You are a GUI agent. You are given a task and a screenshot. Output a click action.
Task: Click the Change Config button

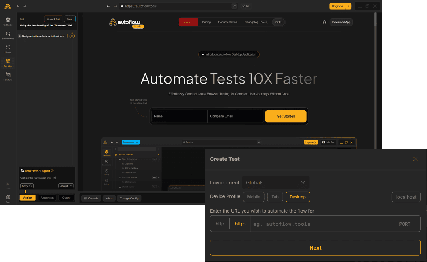point(129,198)
